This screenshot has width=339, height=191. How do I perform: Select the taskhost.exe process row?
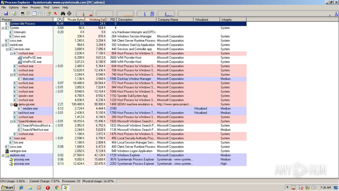tap(123, 113)
